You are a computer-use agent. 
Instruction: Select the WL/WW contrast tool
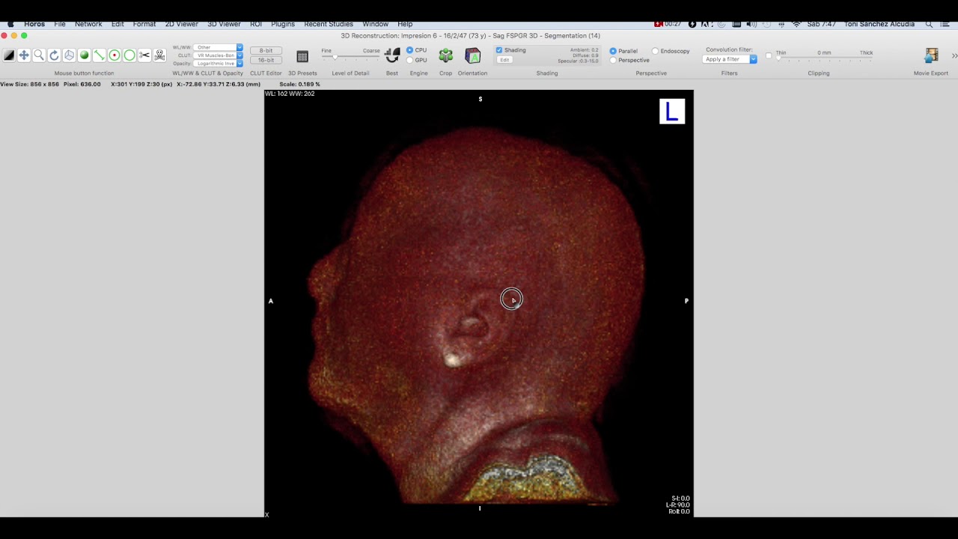[x=9, y=55]
